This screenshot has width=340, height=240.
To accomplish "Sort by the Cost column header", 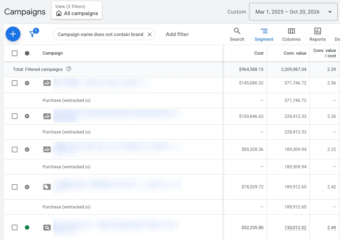I will pyautogui.click(x=259, y=53).
